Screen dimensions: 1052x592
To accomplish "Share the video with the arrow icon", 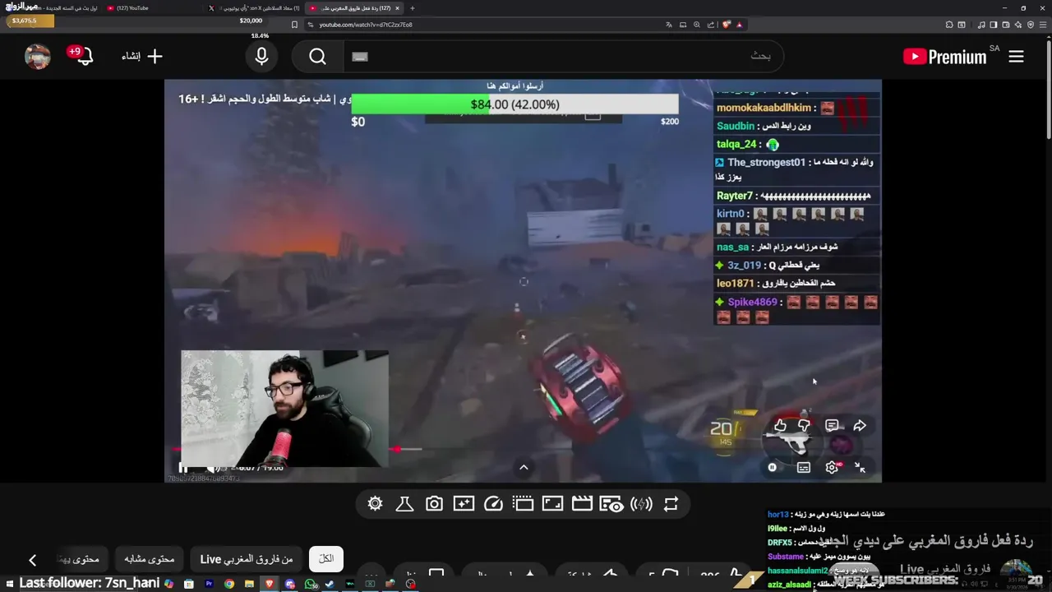I will [860, 425].
